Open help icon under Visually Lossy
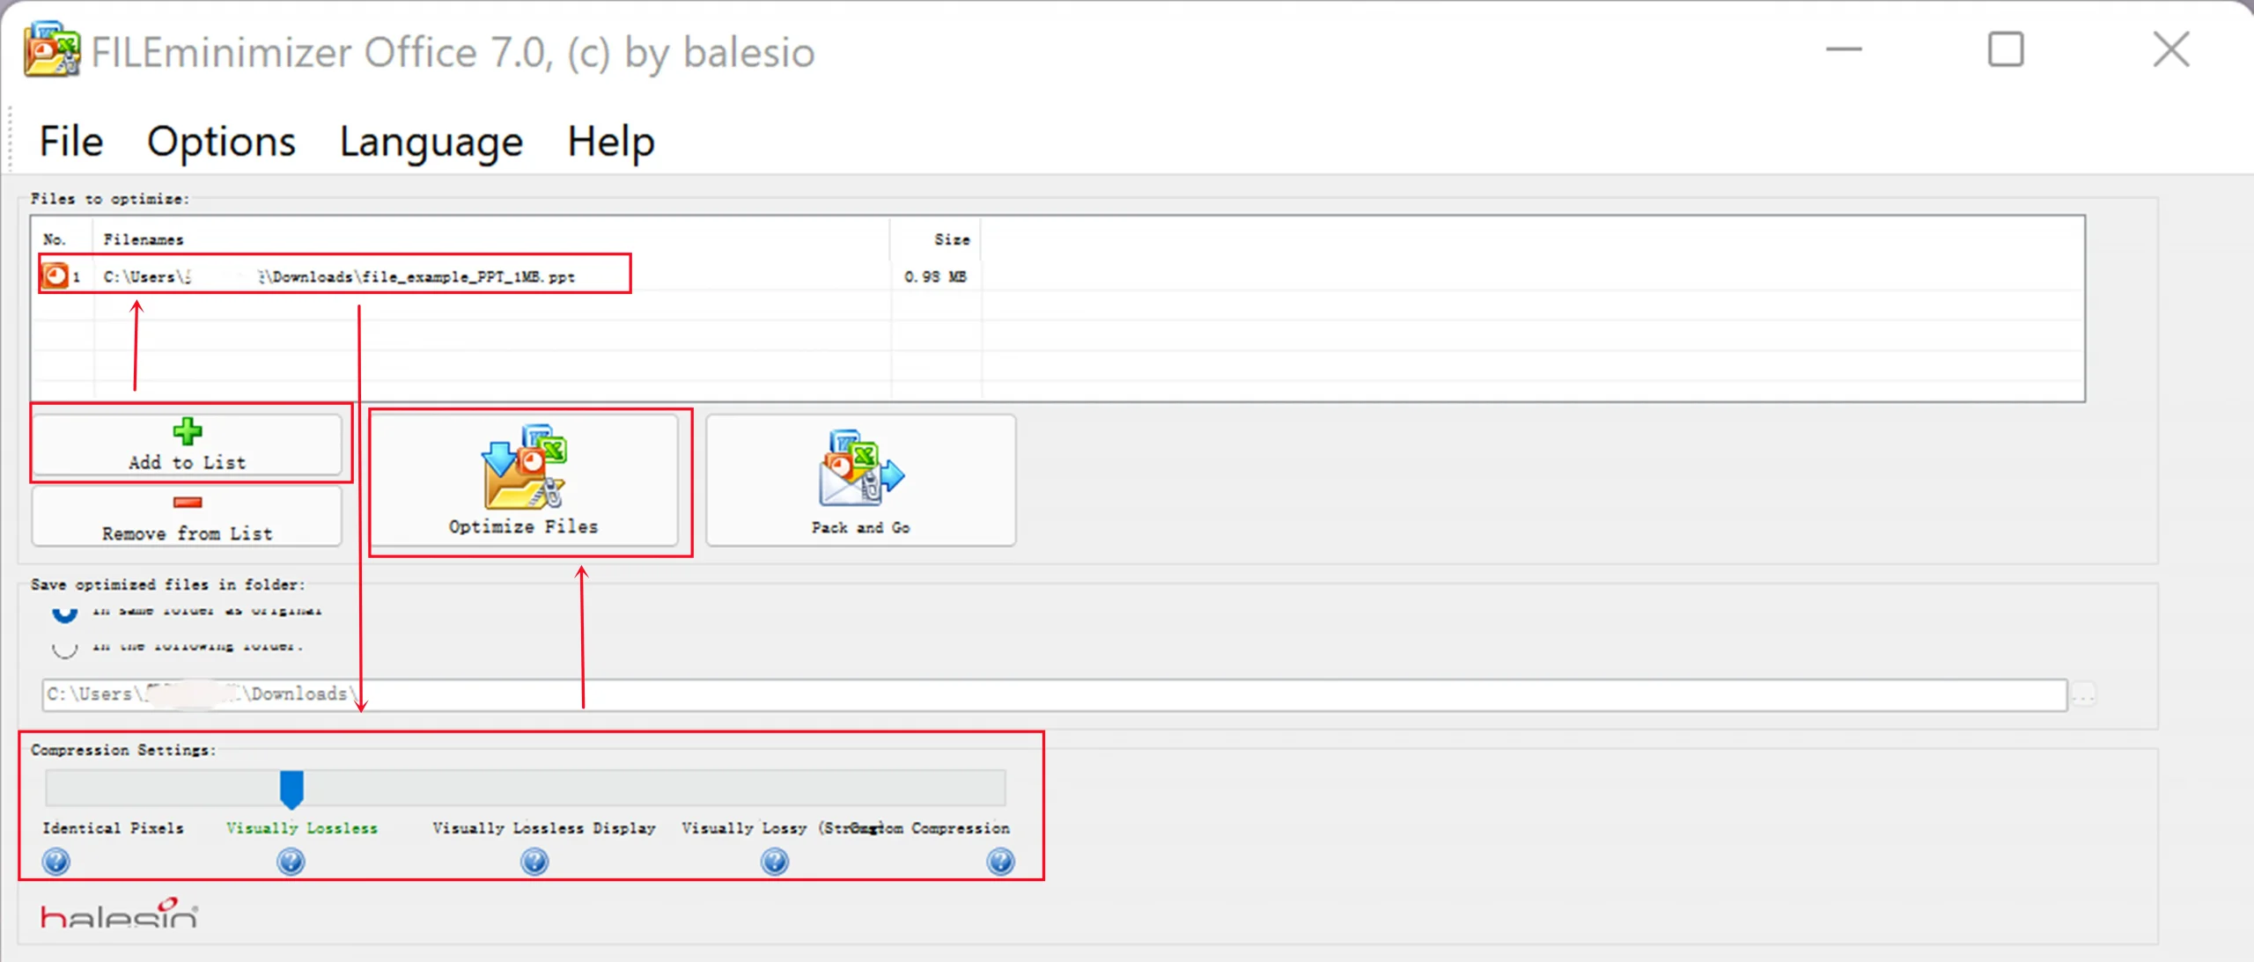The height and width of the screenshot is (962, 2254). point(775,862)
